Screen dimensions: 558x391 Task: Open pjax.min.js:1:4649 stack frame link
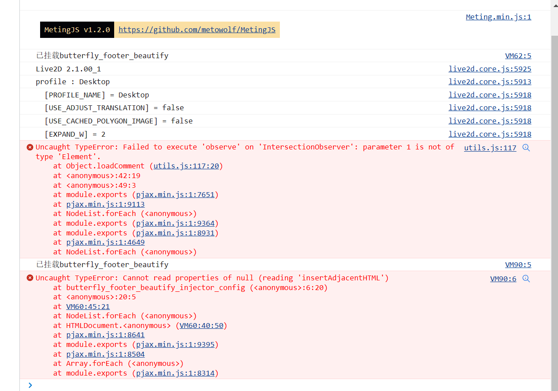coord(105,242)
